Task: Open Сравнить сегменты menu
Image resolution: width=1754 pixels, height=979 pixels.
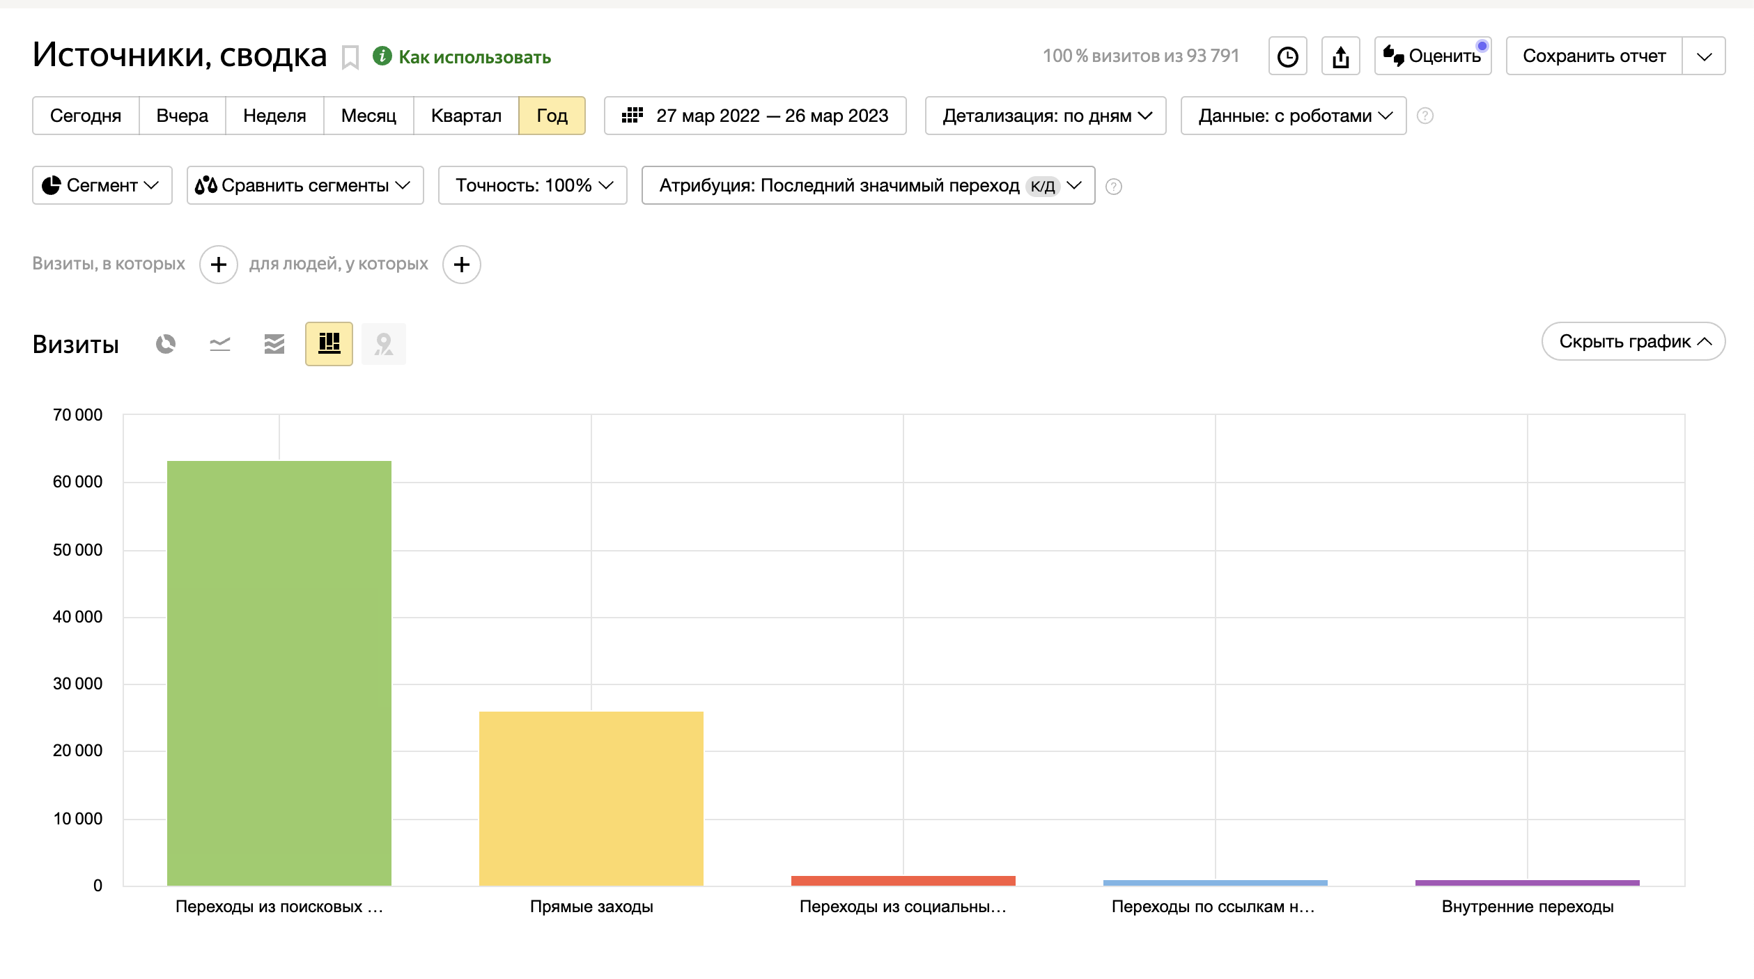Action: tap(305, 185)
